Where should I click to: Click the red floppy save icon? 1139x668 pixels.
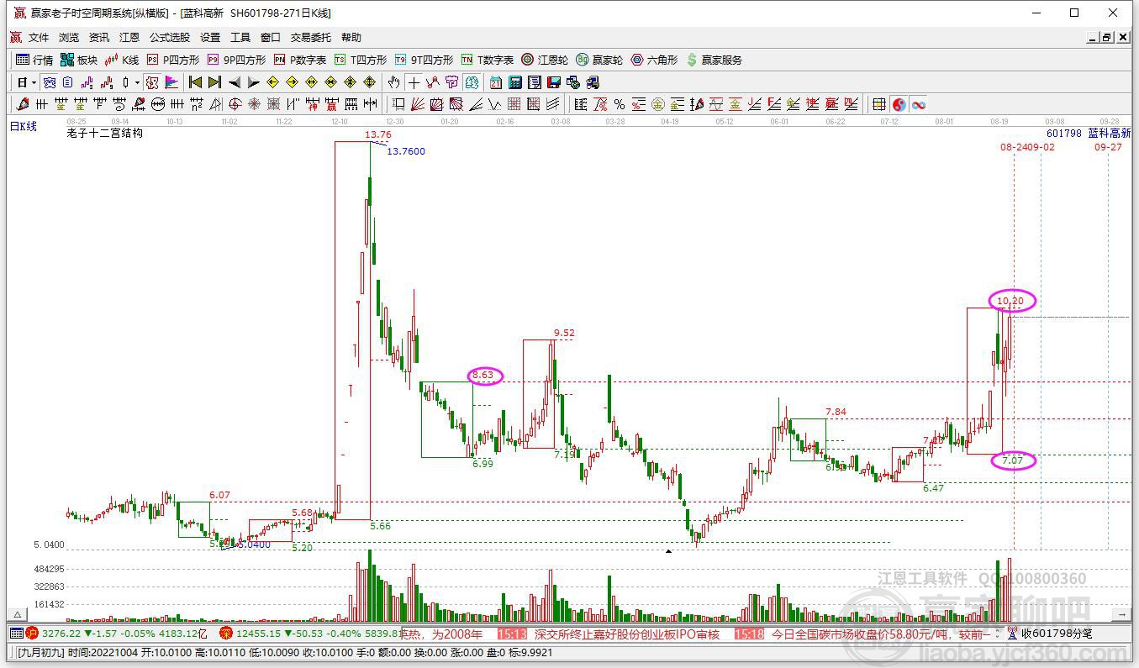point(554,82)
